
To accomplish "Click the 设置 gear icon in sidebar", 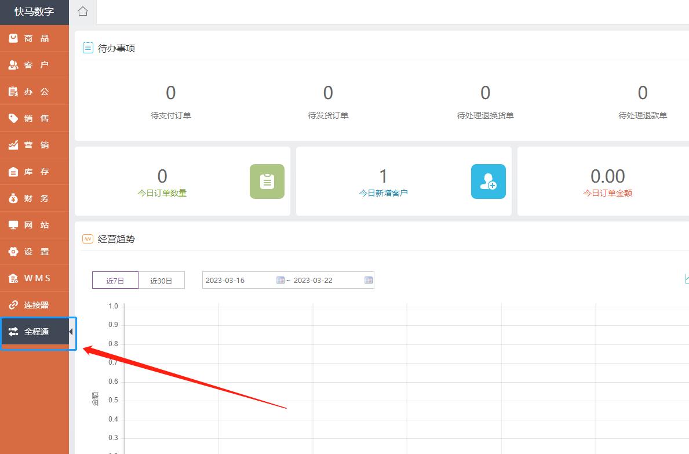I will coord(14,252).
